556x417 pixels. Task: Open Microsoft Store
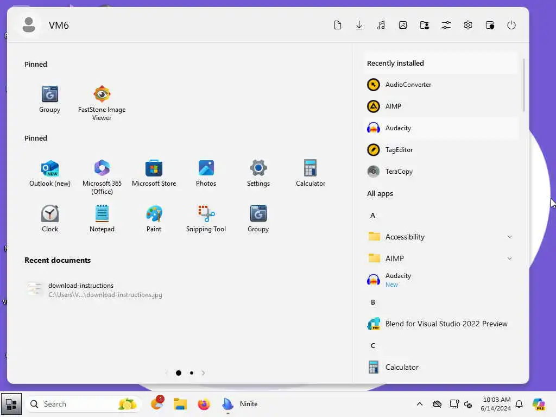point(154,173)
